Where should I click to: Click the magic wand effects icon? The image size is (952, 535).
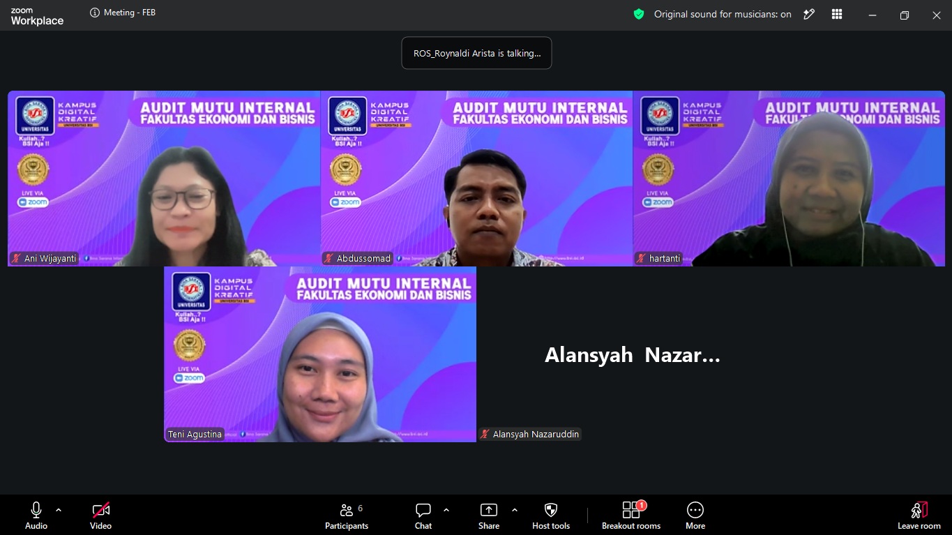pyautogui.click(x=809, y=14)
